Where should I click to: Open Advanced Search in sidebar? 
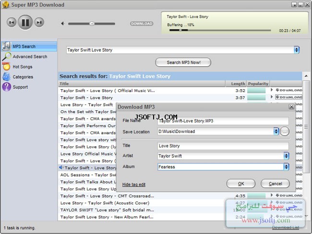tap(30, 57)
